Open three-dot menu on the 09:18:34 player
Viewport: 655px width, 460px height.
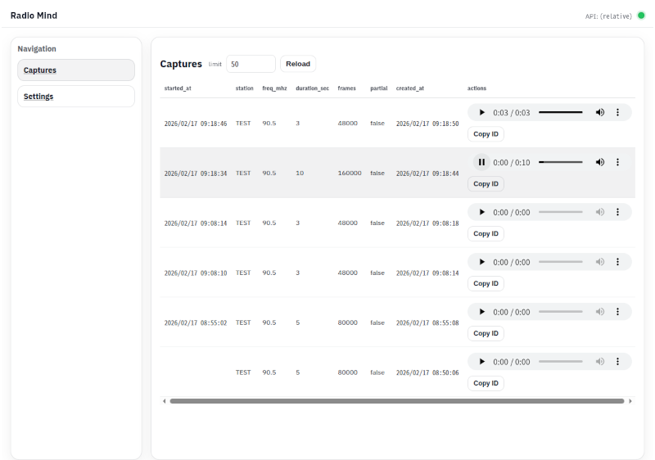pyautogui.click(x=617, y=162)
